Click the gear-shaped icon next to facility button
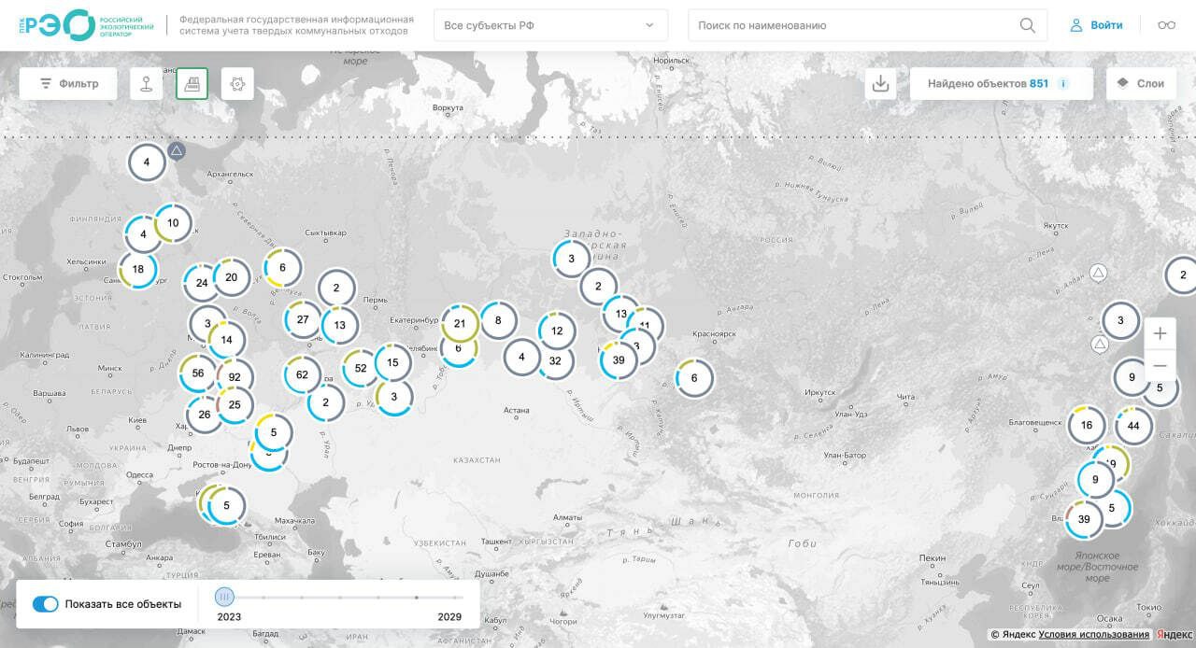Viewport: 1196px width, 648px height. click(x=237, y=84)
